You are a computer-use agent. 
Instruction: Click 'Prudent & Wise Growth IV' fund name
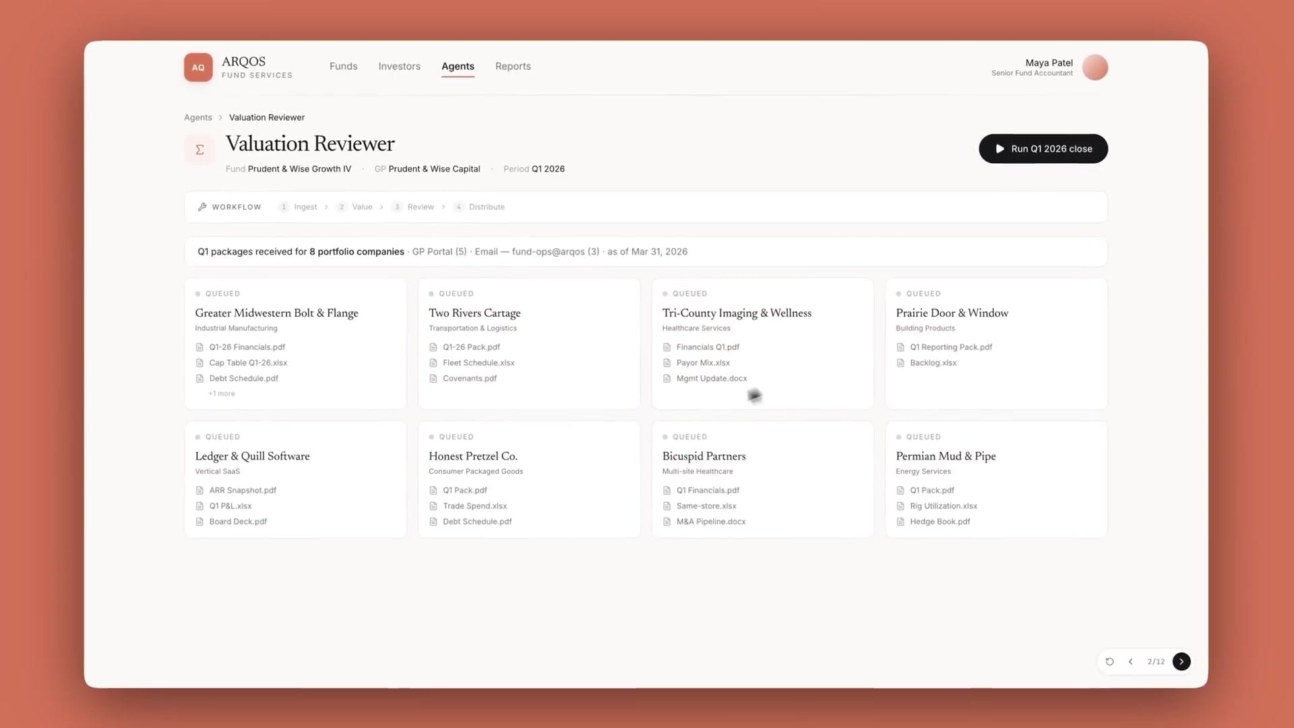299,169
